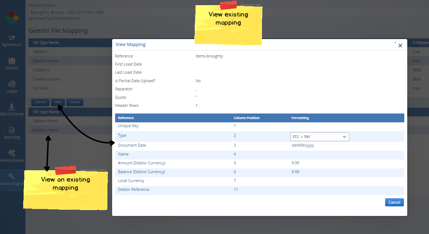Click the 9.99 formatting in Balance row
This screenshot has width=429, height=234.
tap(295, 172)
